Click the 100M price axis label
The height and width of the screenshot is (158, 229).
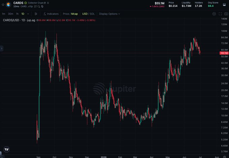(x=224, y=31)
